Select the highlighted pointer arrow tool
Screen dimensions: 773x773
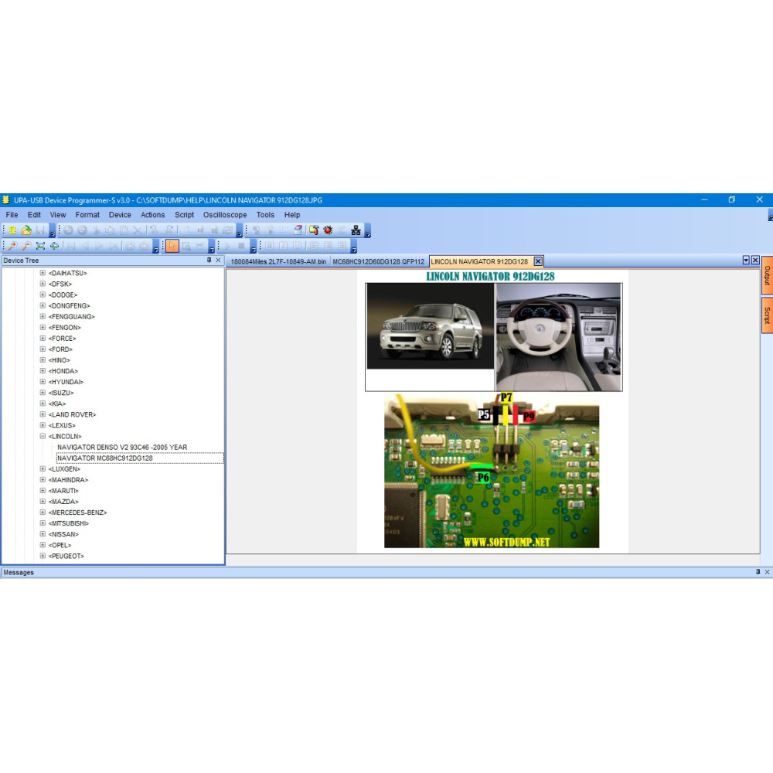click(x=172, y=246)
